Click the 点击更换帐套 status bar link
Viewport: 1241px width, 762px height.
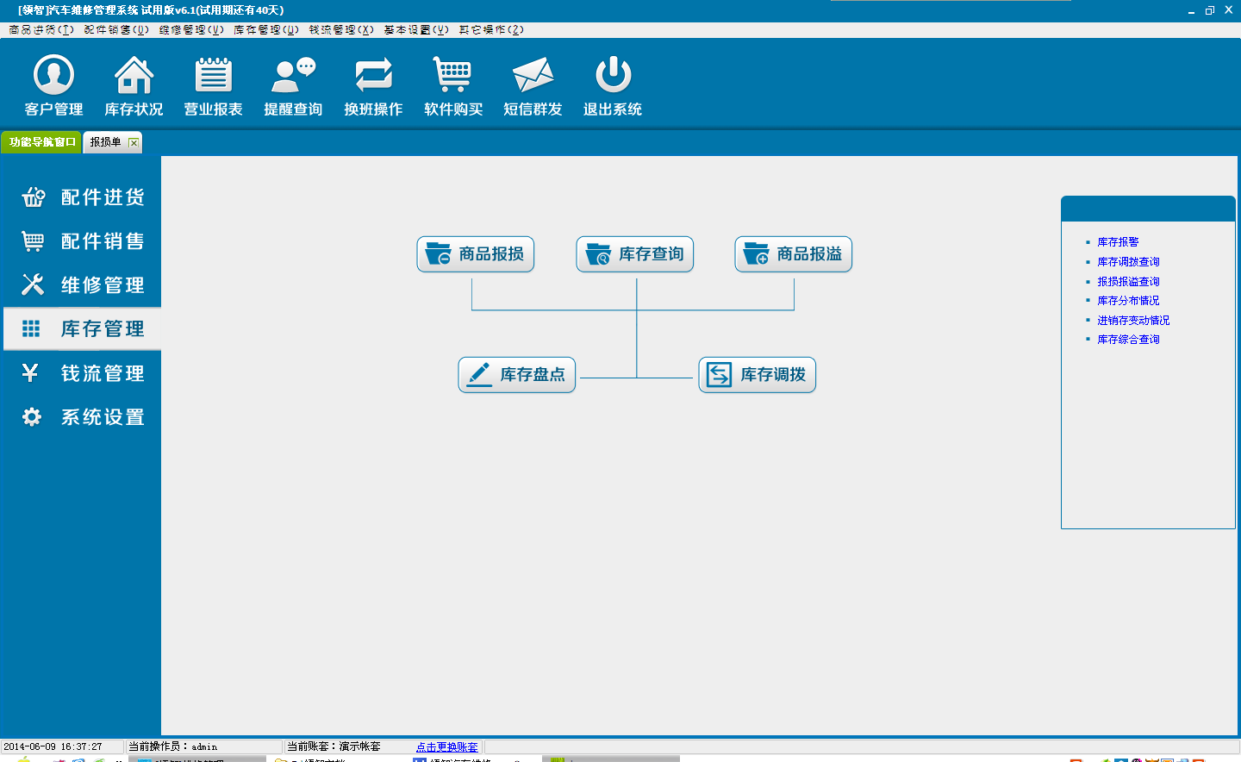tap(446, 747)
